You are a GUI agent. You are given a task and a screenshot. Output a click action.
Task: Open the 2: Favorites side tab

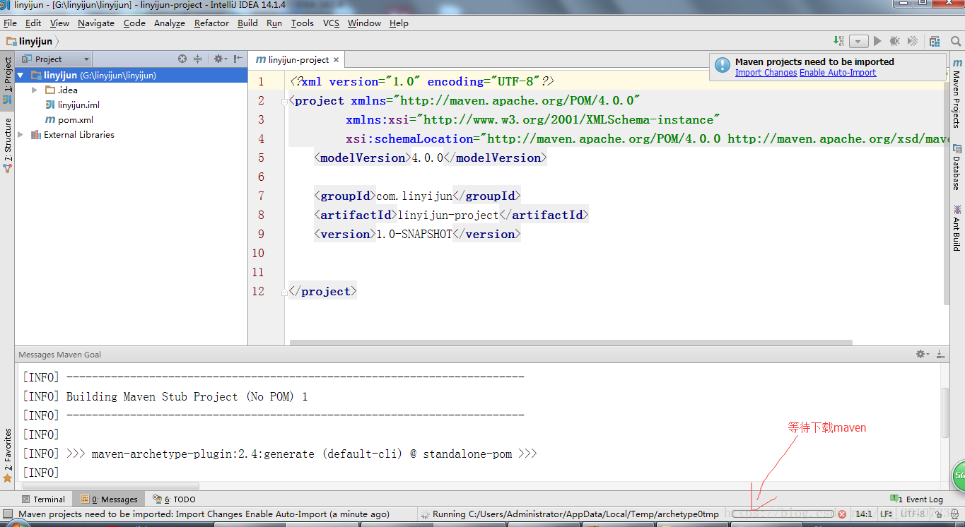click(7, 455)
